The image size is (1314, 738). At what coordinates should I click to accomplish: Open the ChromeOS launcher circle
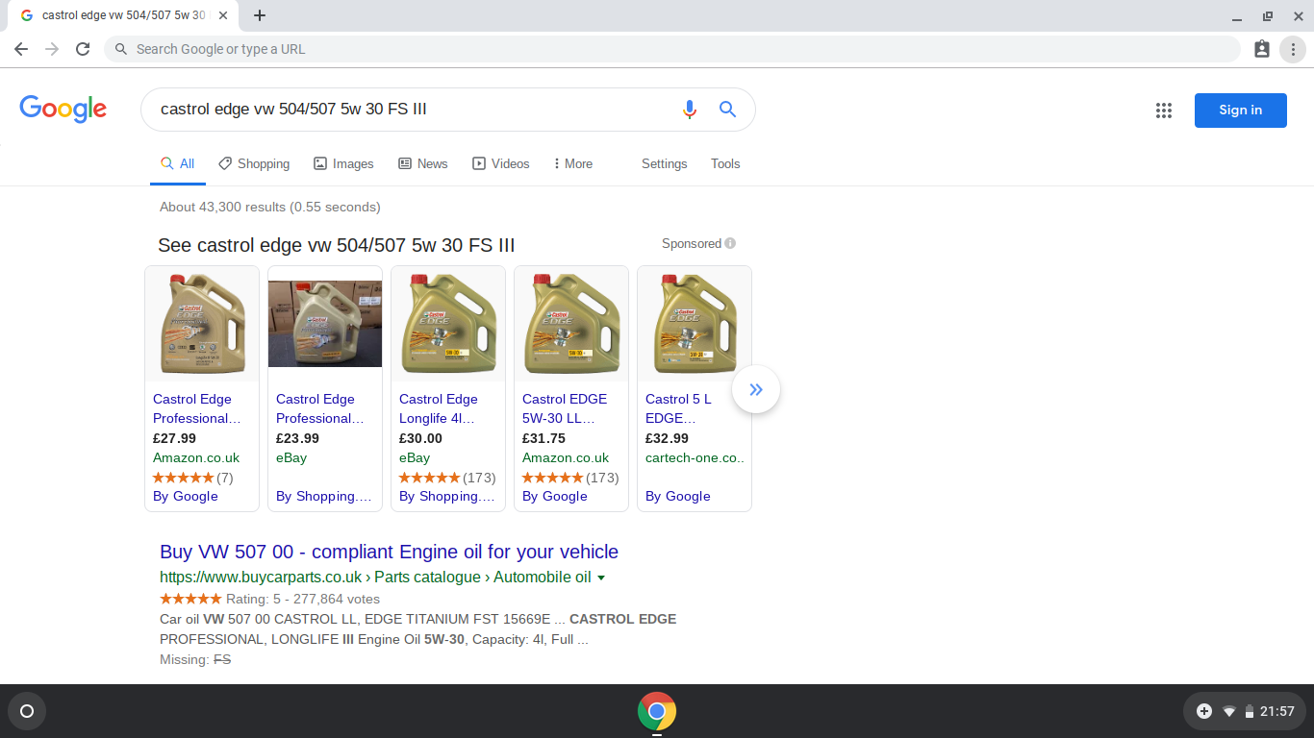[x=27, y=711]
